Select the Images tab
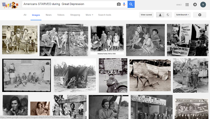This screenshot has width=210, height=119. (36, 15)
